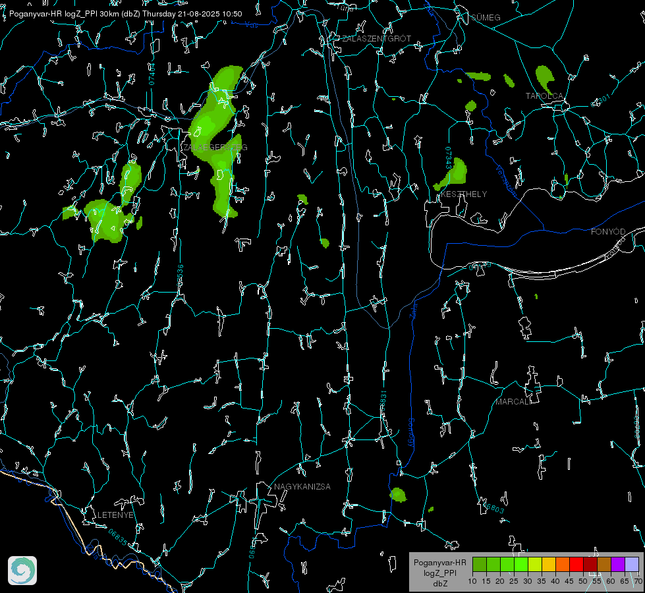Click the SÜMEG town label
645x593 pixels.
[486, 17]
